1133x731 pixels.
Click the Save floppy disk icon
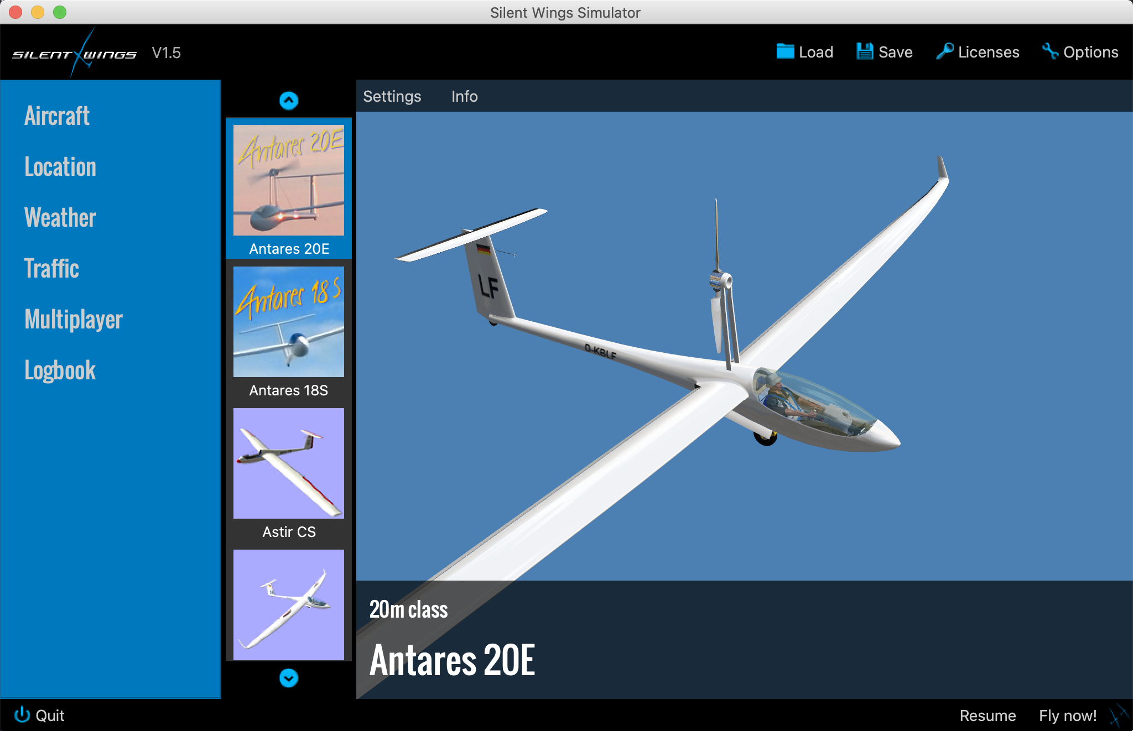[x=865, y=51]
